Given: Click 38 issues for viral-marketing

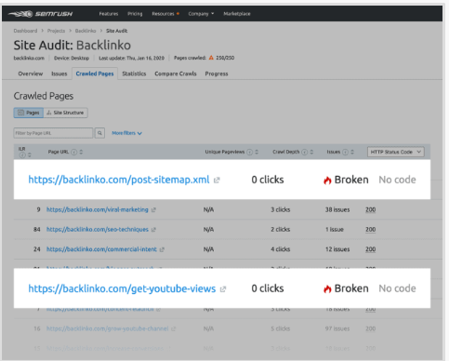Looking at the screenshot, I should click(337, 209).
